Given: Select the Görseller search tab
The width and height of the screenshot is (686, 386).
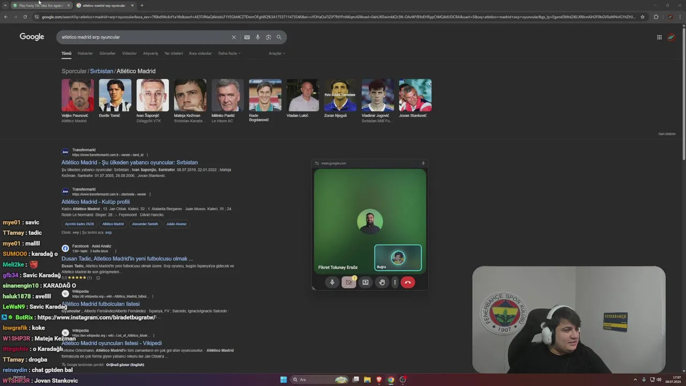Looking at the screenshot, I should tap(107, 53).
